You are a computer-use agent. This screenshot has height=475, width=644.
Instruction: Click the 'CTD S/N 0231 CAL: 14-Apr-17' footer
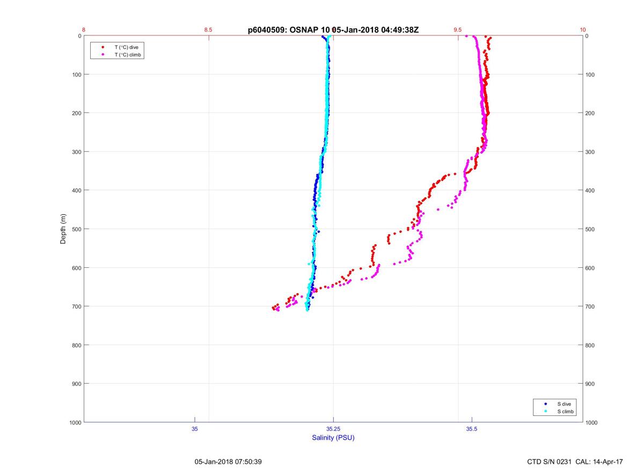pos(575,462)
